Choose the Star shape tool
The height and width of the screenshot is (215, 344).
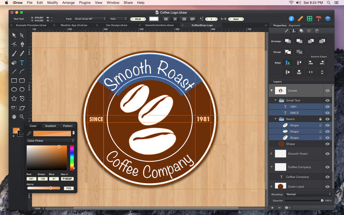click(x=14, y=98)
